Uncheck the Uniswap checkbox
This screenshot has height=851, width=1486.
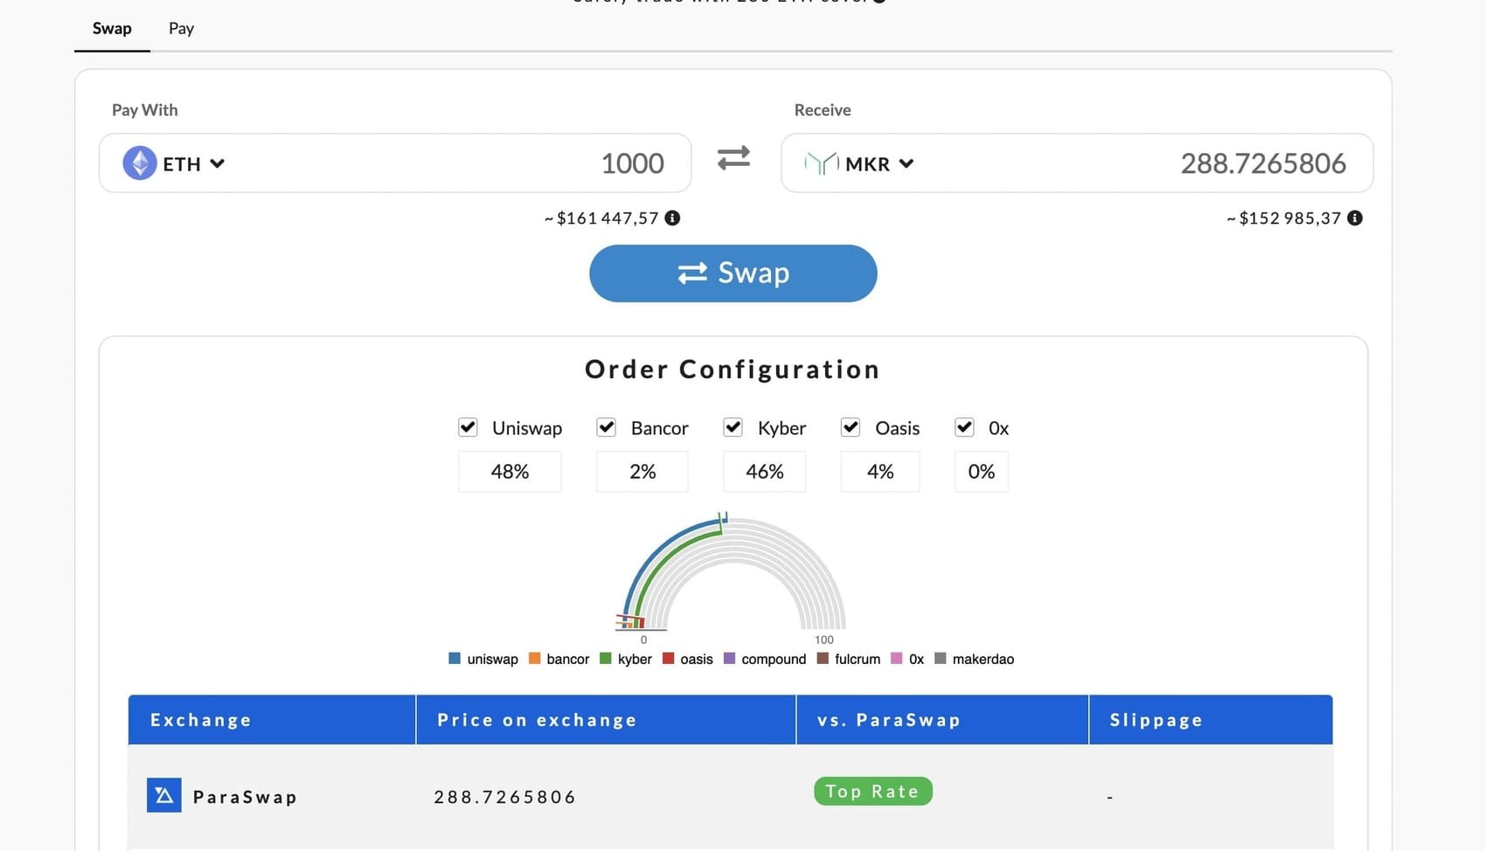click(468, 427)
